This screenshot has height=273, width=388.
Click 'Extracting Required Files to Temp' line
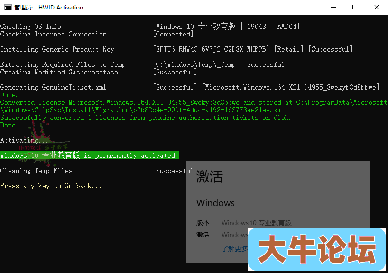click(63, 64)
